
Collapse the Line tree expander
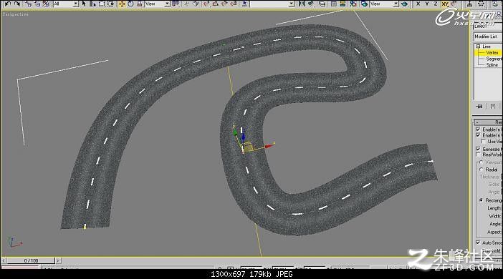478,46
